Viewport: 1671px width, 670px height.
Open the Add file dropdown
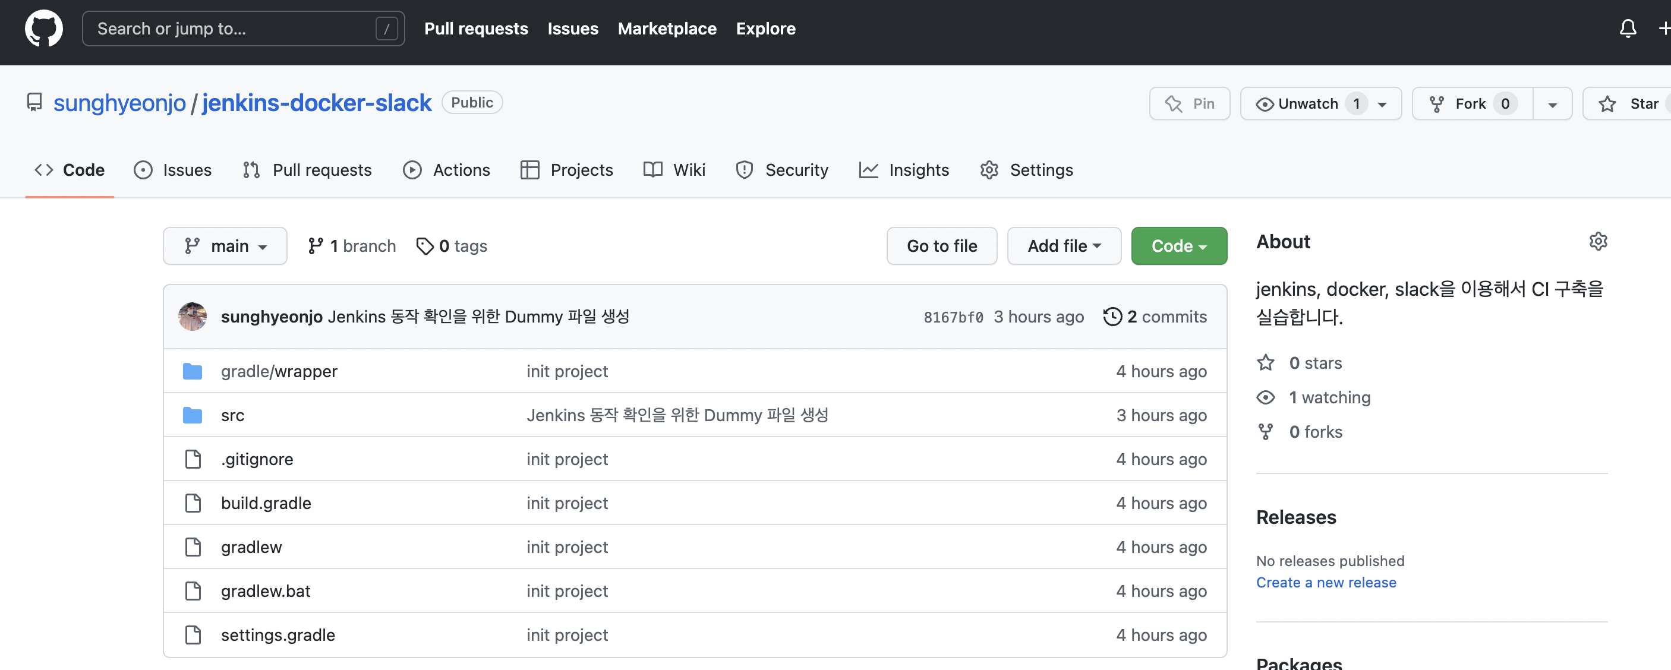(1064, 246)
